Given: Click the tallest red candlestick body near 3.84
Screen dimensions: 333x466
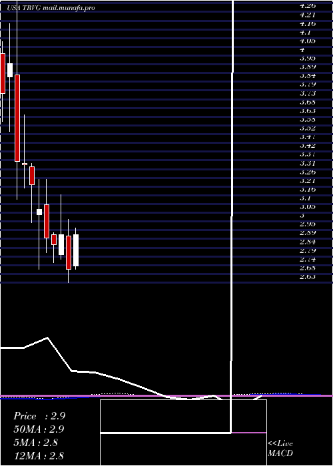Looking at the screenshot, I should (x=17, y=118).
